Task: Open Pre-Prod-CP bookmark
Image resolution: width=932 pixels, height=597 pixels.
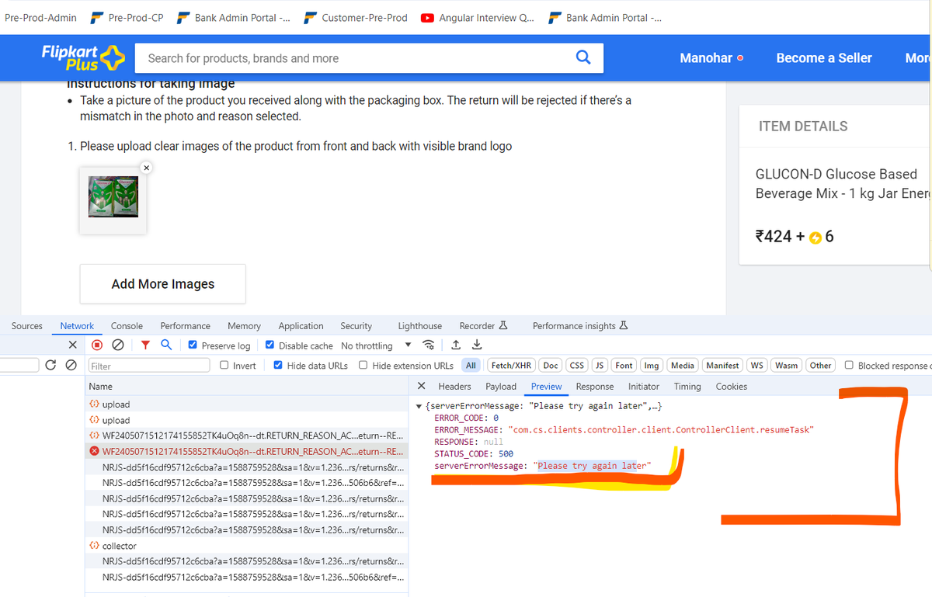Action: coord(127,17)
